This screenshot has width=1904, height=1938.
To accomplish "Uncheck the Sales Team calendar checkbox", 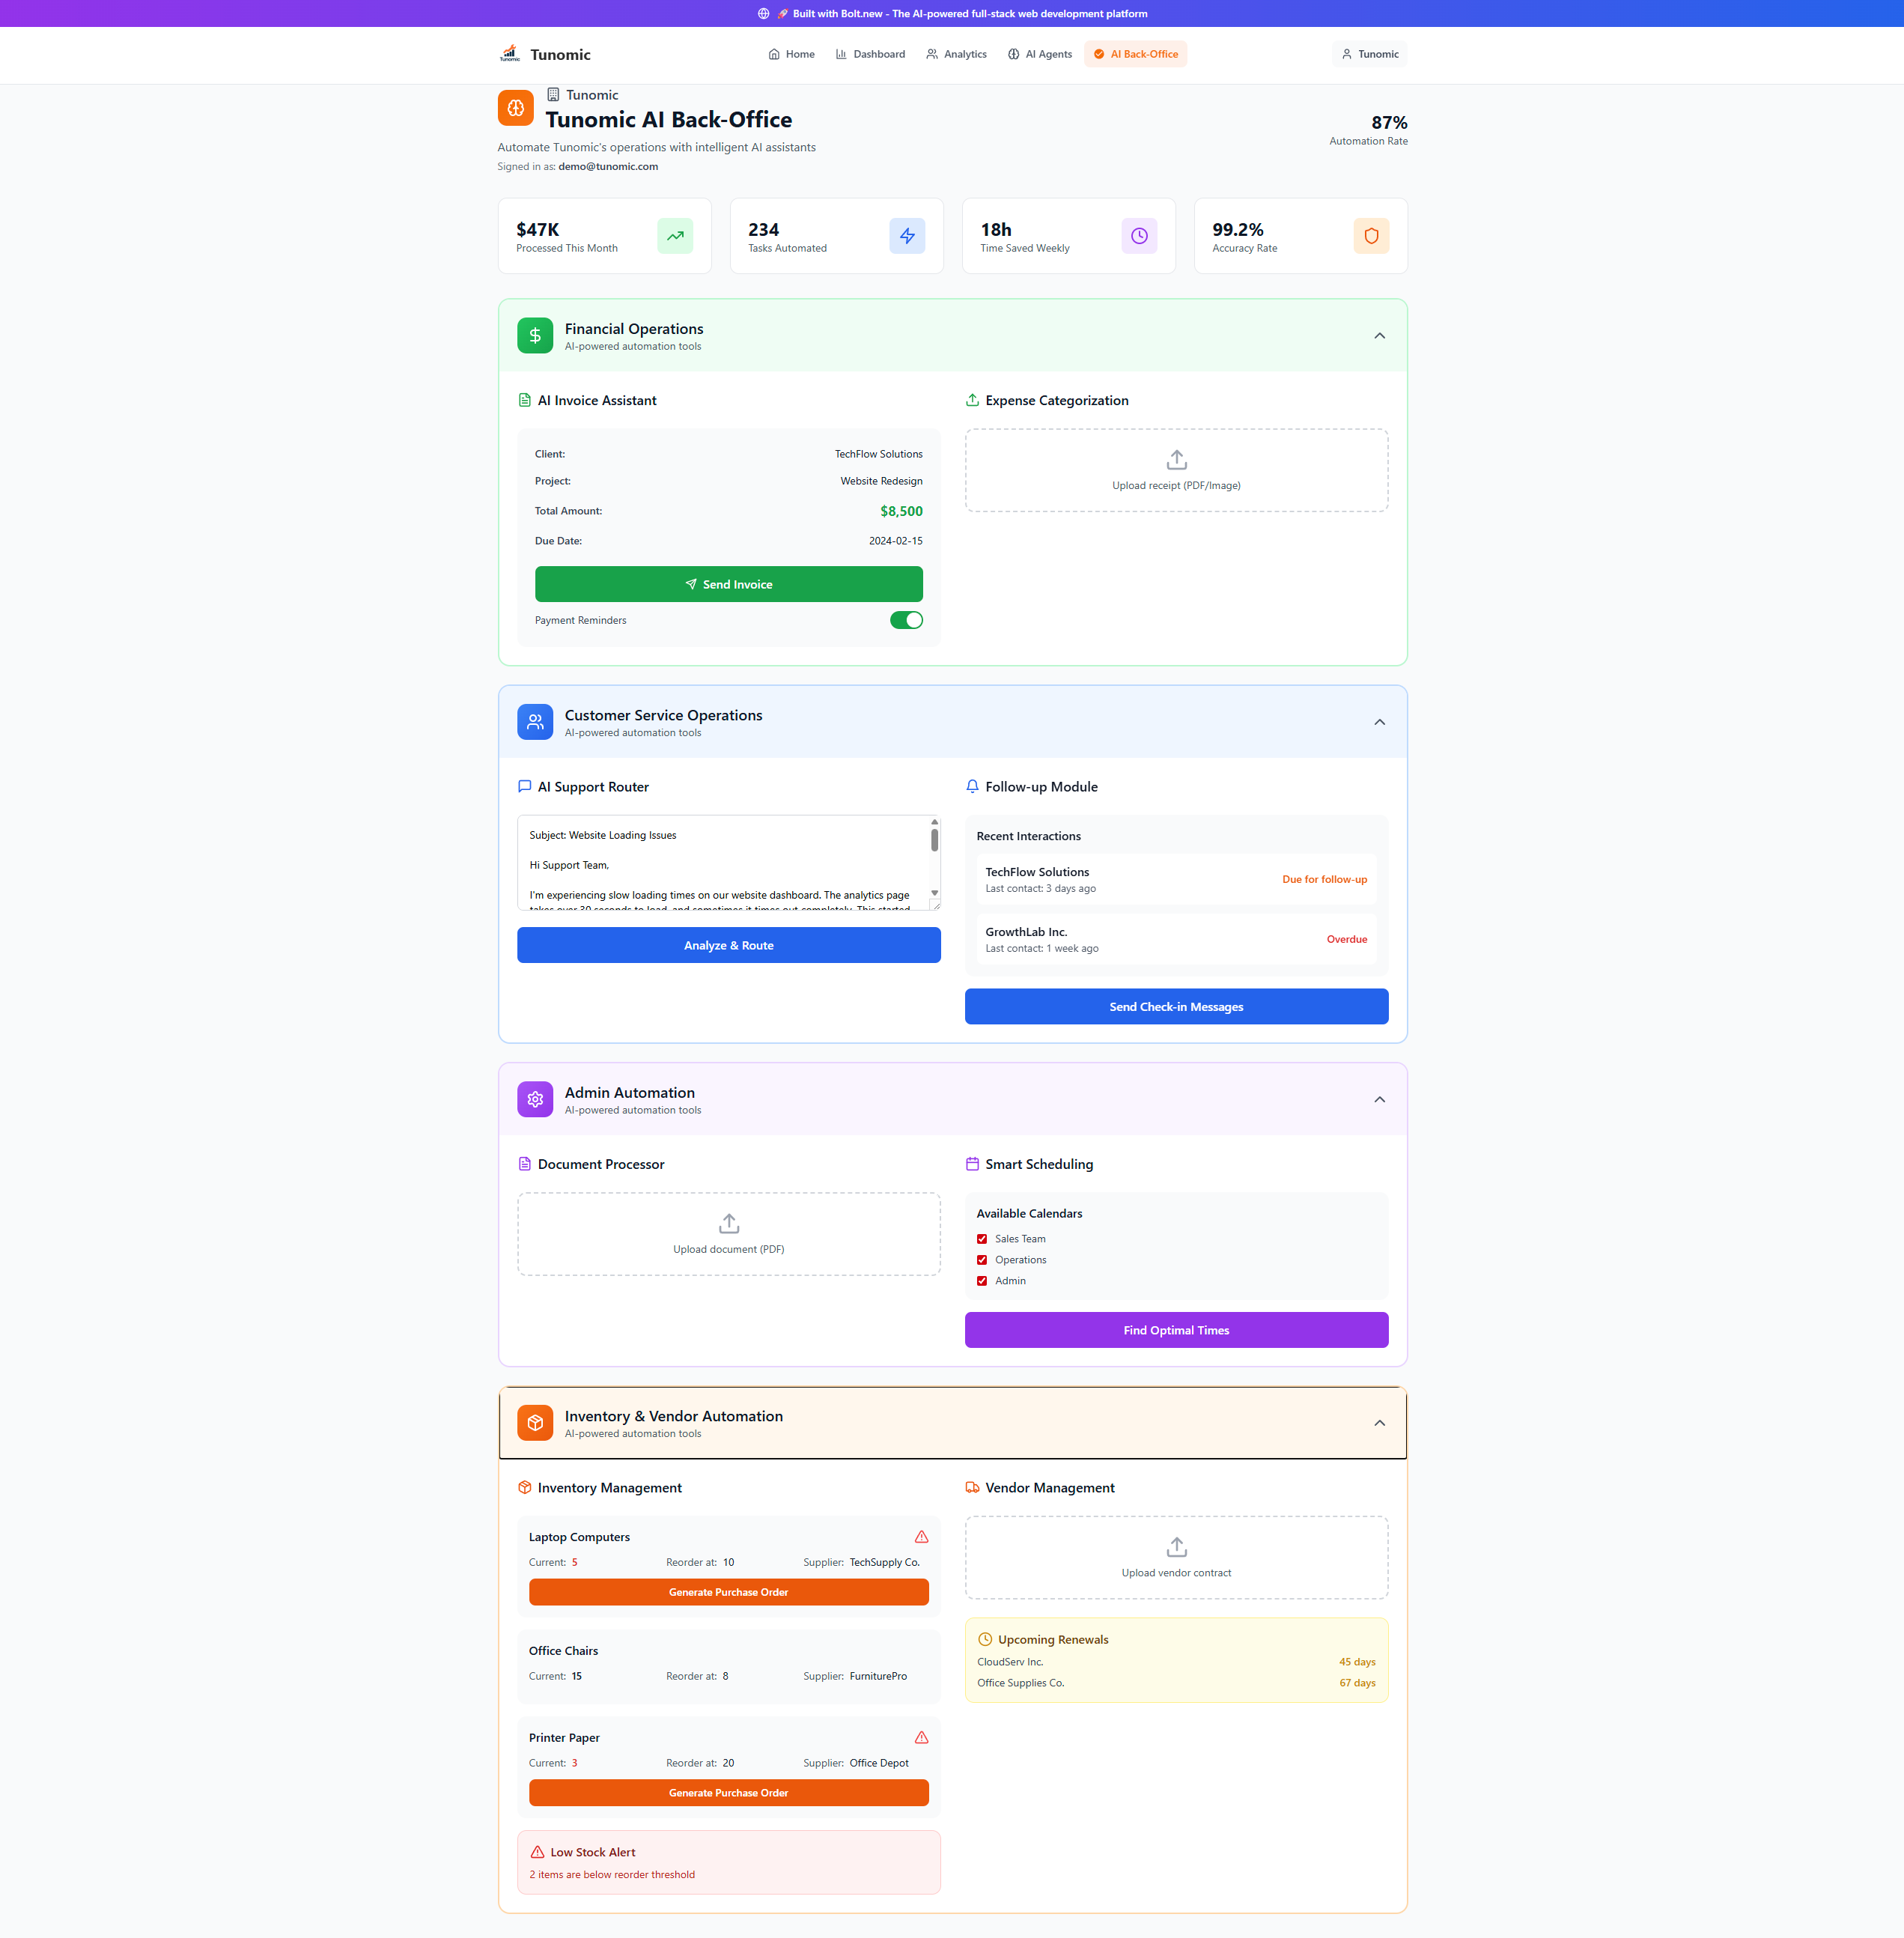I will (x=982, y=1239).
